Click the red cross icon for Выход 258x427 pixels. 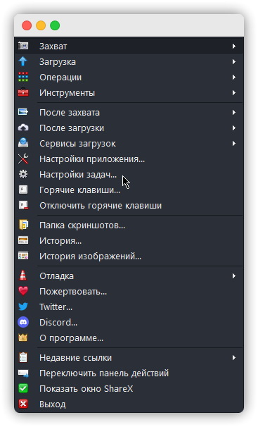[23, 404]
